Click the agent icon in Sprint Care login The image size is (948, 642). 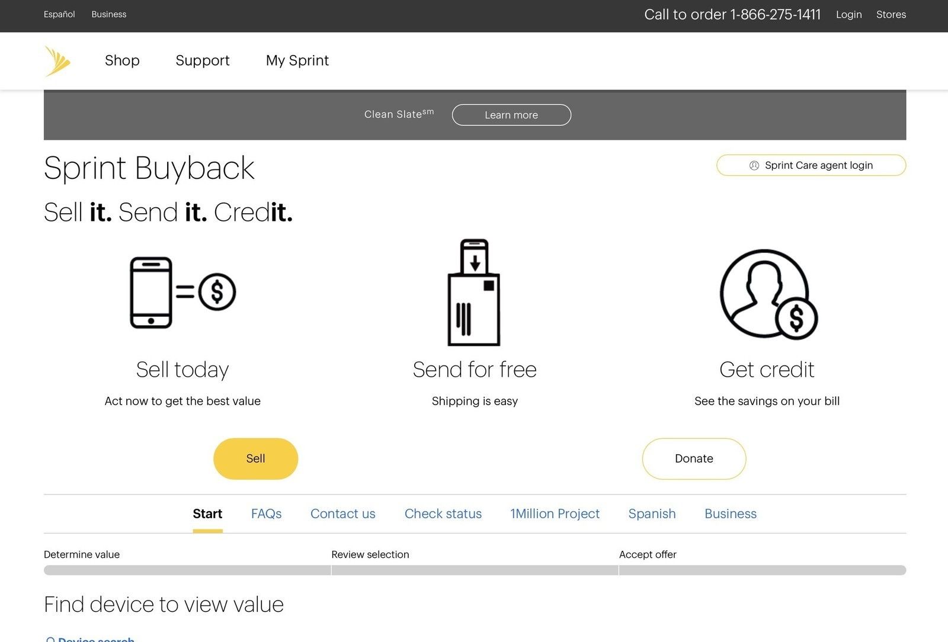(x=754, y=166)
